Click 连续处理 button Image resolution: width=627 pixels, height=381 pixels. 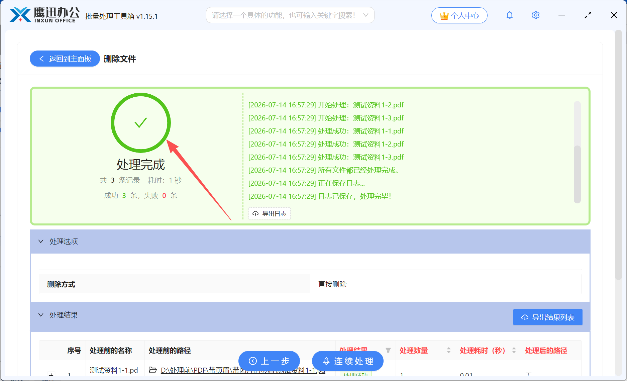(x=347, y=361)
